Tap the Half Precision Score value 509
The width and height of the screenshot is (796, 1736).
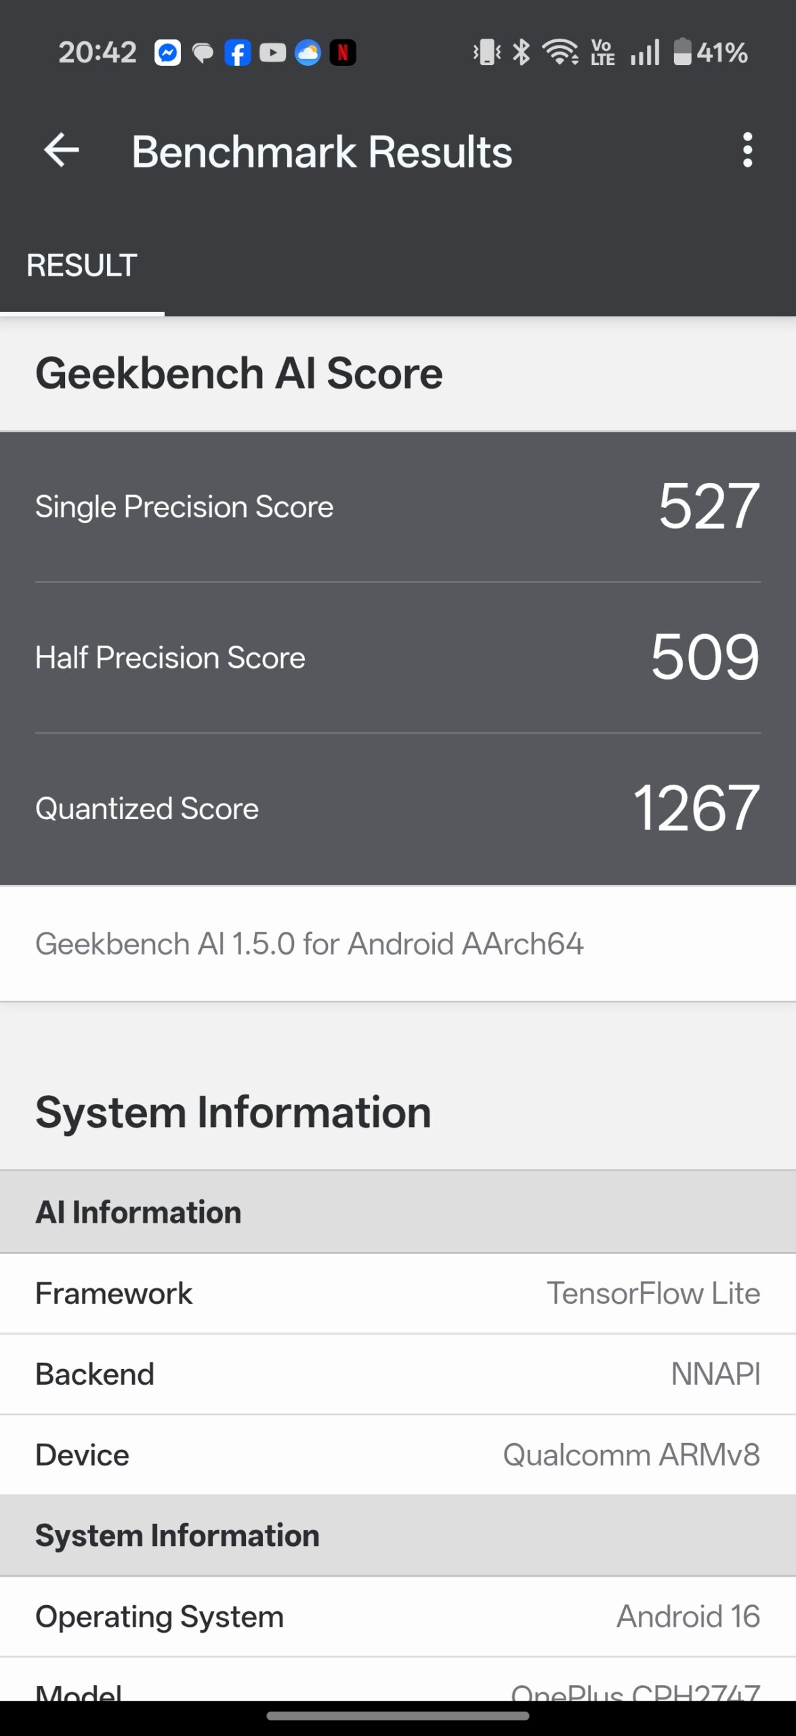point(705,658)
